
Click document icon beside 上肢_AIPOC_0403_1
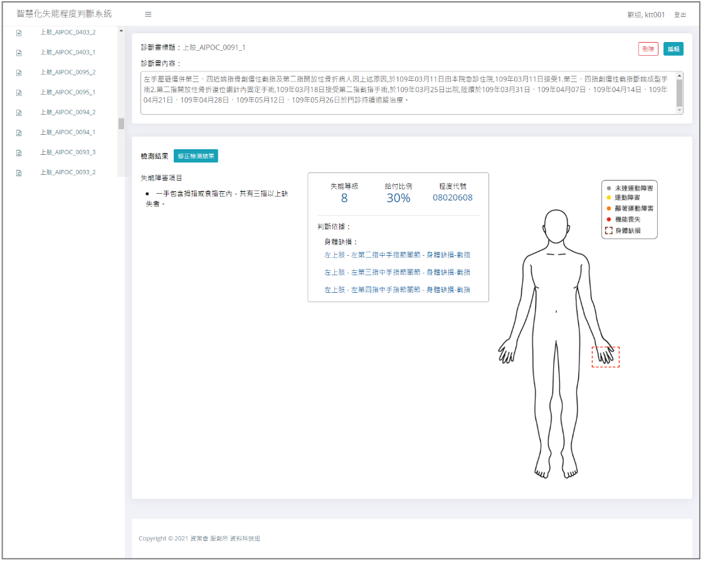(x=19, y=53)
